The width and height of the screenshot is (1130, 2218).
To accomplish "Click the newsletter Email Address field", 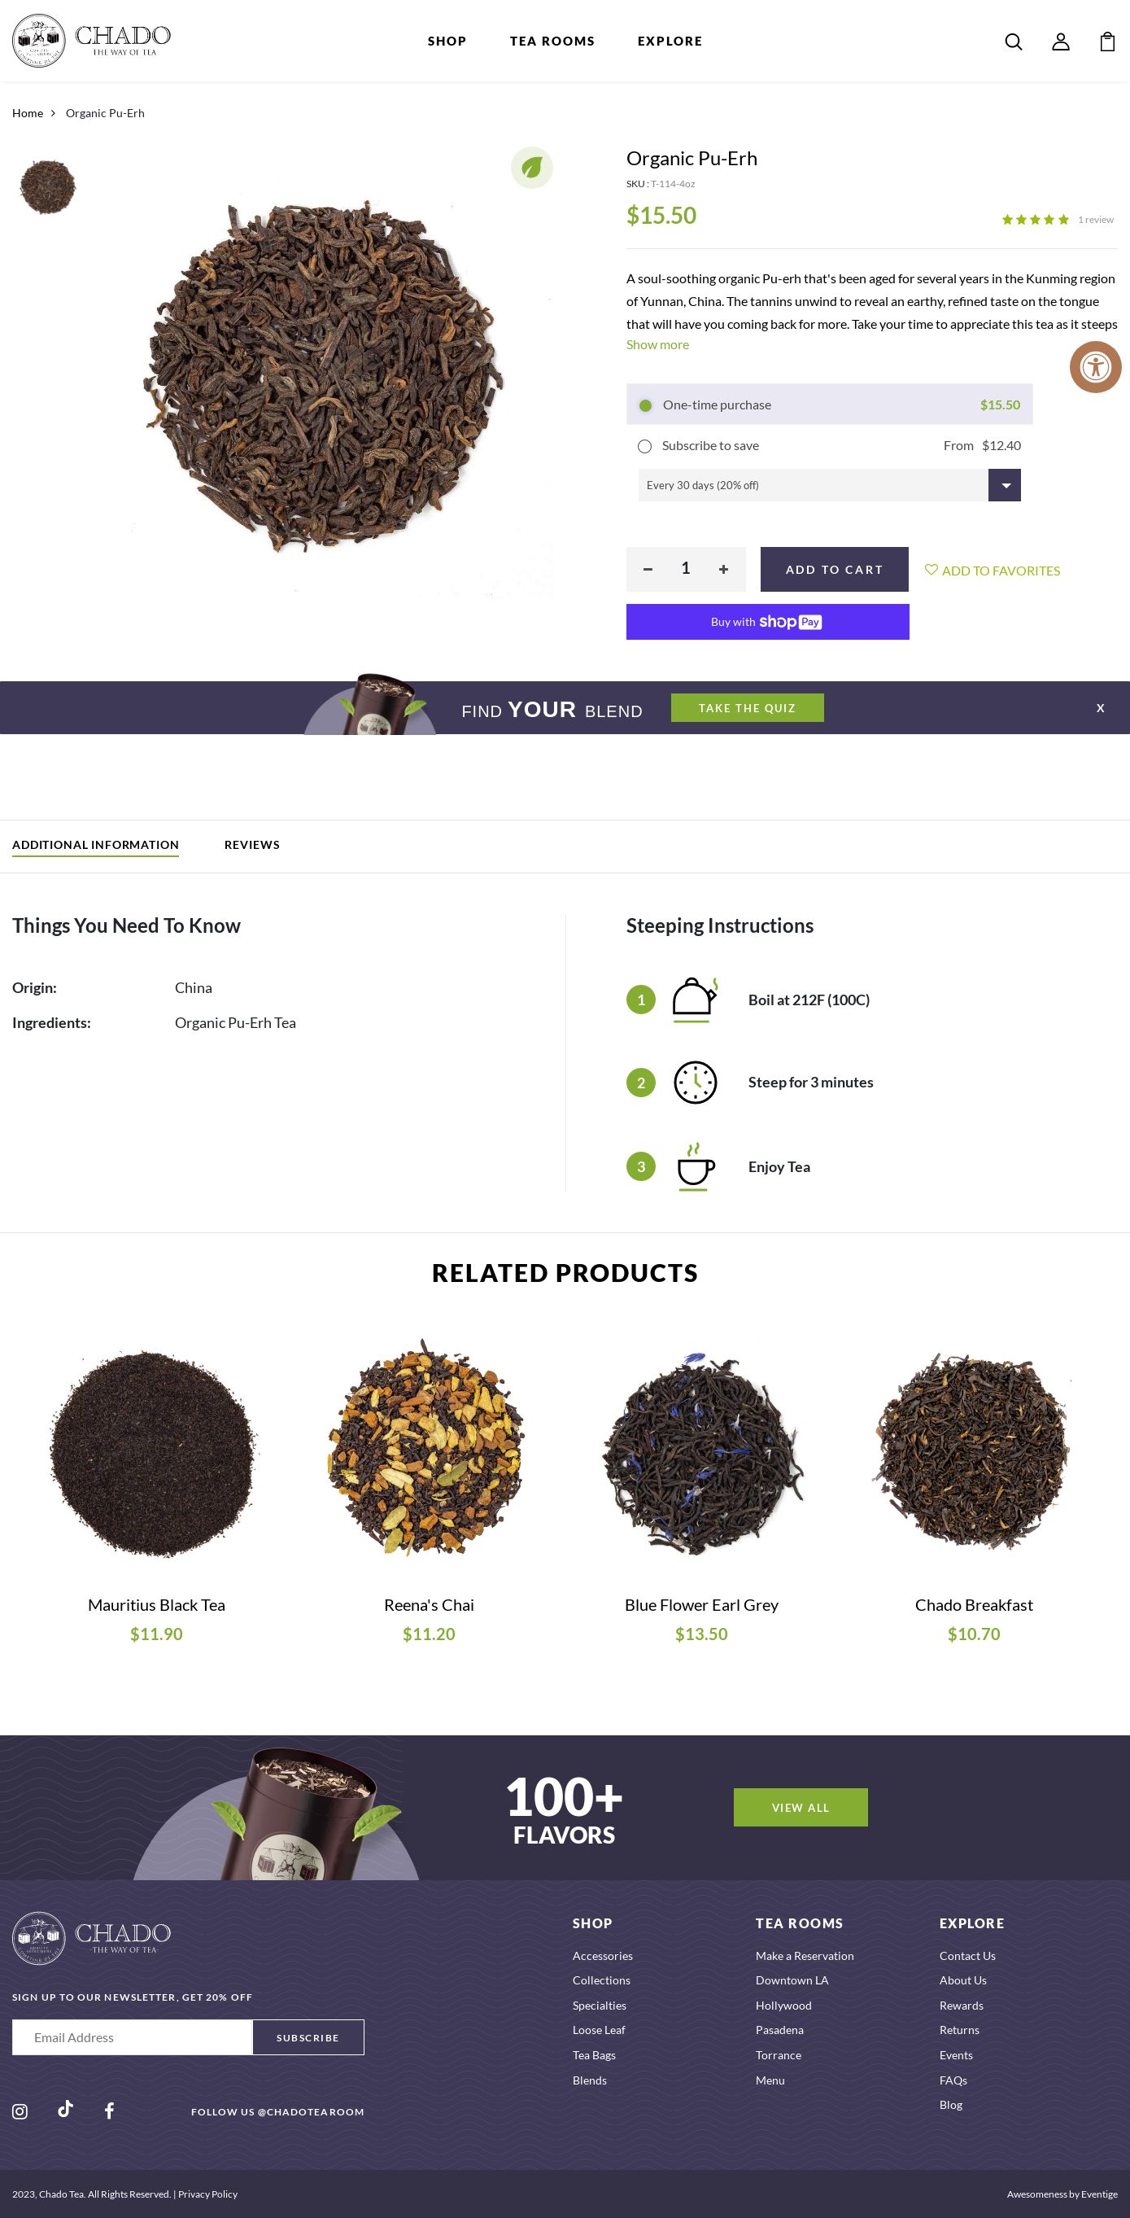I will [x=132, y=2037].
